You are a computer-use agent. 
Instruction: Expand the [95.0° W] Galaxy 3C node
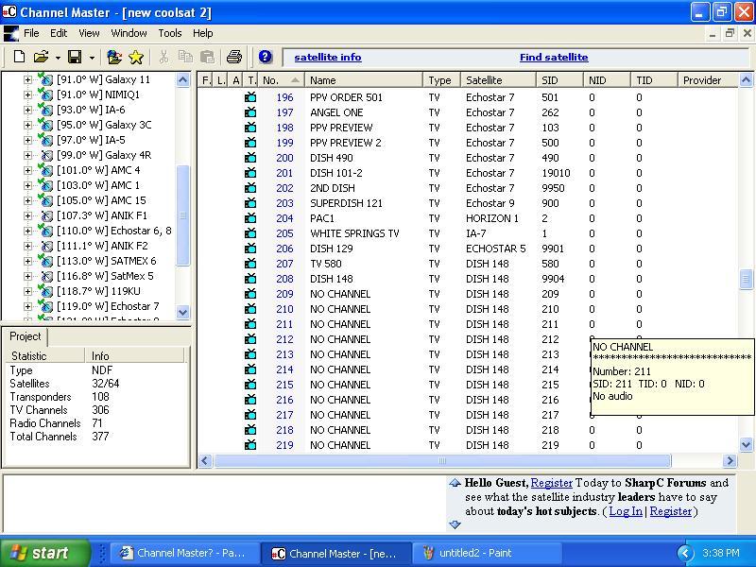(x=27, y=125)
